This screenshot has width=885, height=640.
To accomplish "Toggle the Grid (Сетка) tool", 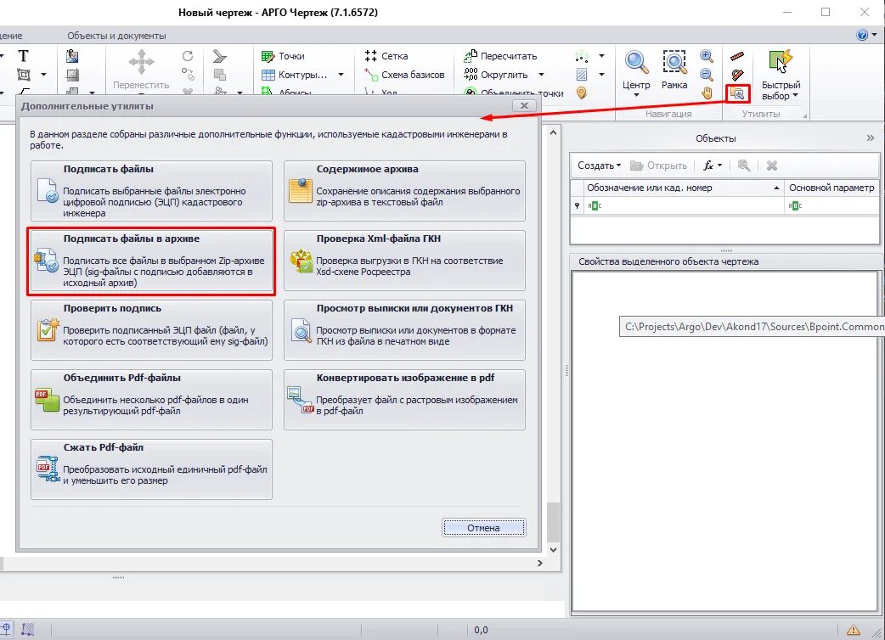I will [386, 56].
